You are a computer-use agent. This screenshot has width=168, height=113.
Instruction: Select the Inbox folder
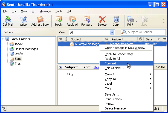coord(18,44)
